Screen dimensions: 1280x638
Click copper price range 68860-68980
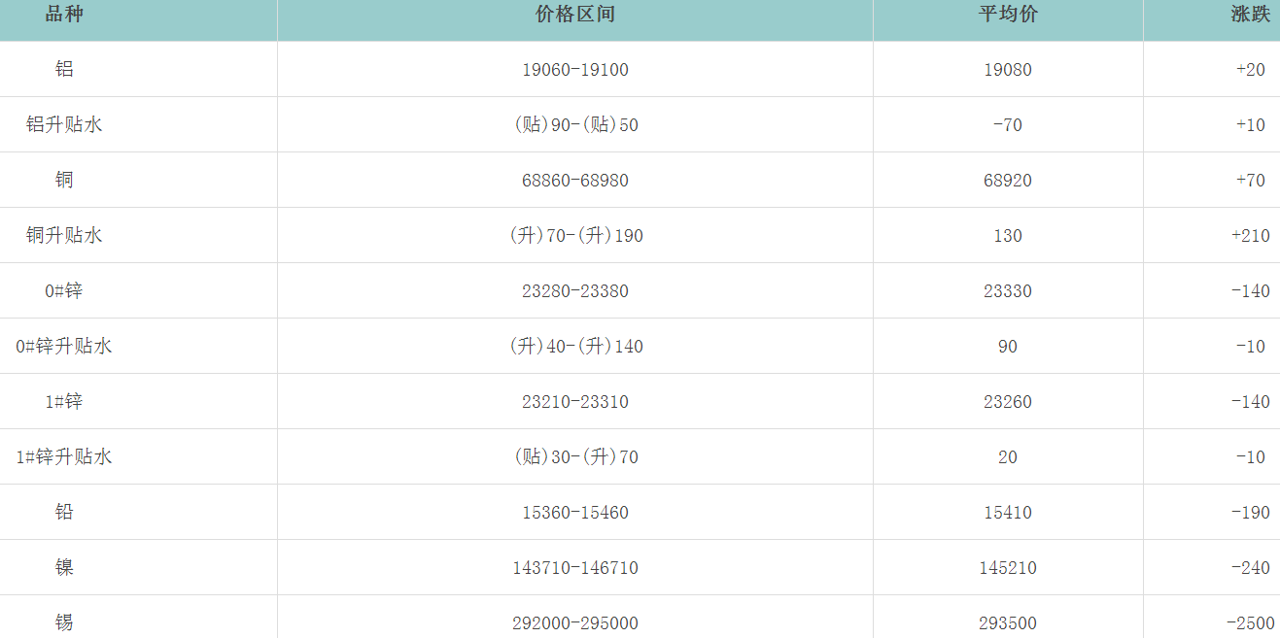click(574, 181)
